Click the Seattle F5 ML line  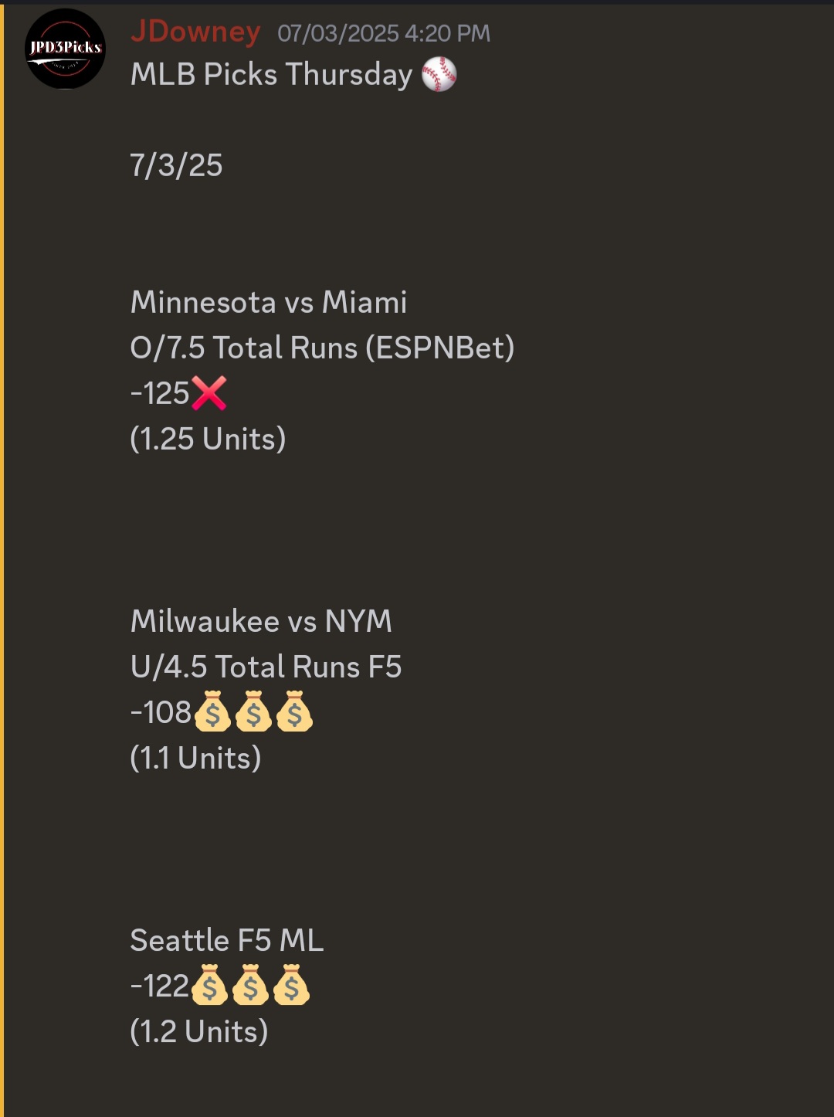(x=227, y=940)
